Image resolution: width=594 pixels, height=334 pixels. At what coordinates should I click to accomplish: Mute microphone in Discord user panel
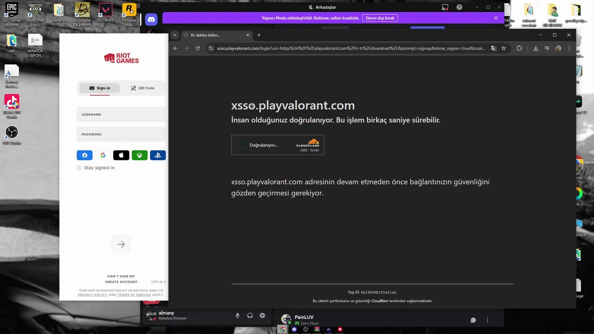tap(238, 316)
